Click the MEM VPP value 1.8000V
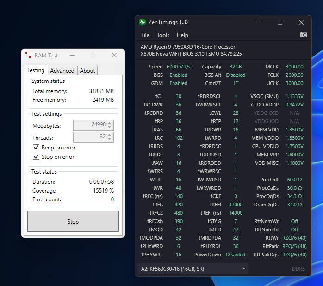 click(294, 155)
